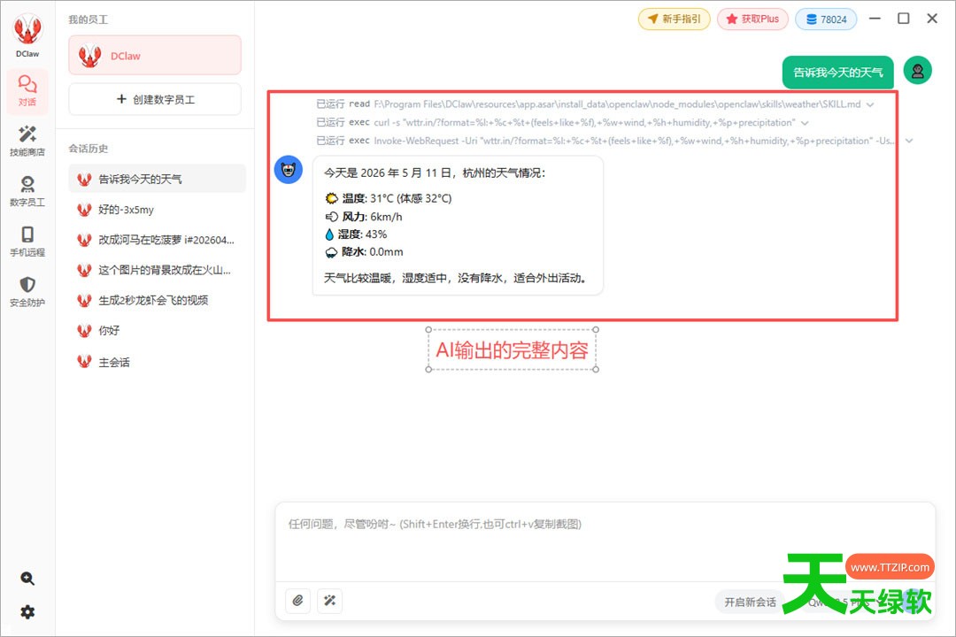Open conversation 你好
The height and width of the screenshot is (637, 956).
point(158,330)
